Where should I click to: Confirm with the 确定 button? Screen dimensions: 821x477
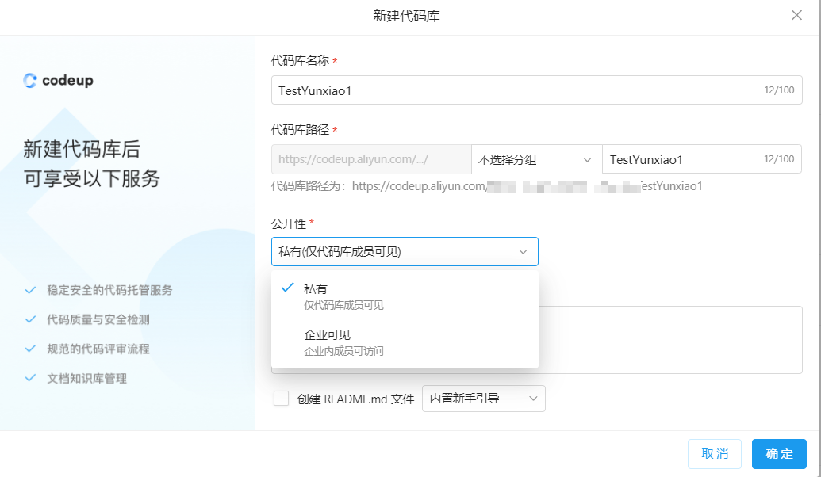(779, 453)
